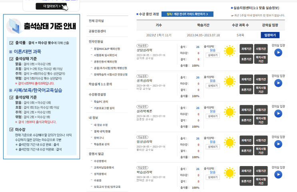Click the 더 알아보기 button

(51, 6)
